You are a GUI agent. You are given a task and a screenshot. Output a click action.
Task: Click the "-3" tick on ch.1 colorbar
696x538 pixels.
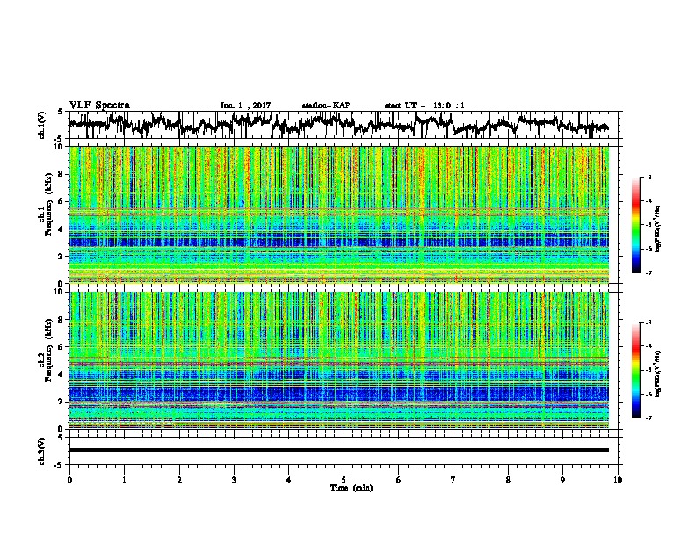coord(648,177)
